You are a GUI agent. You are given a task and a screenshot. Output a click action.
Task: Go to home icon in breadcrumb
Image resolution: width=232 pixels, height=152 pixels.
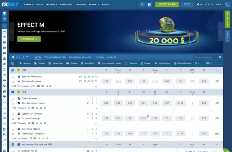(x=13, y=57)
